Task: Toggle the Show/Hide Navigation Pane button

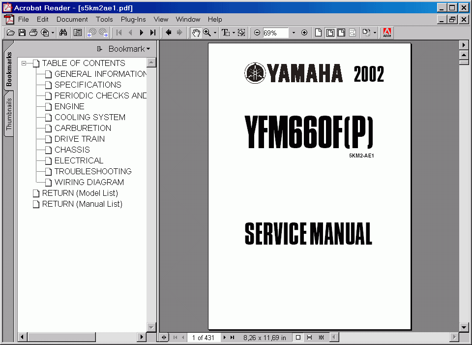Action: pyautogui.click(x=78, y=33)
